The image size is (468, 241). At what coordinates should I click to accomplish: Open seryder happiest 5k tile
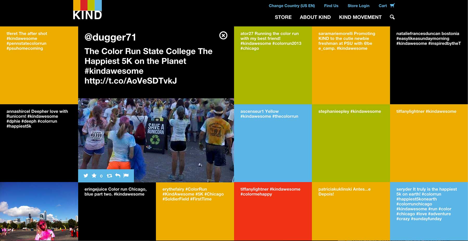[x=429, y=211]
